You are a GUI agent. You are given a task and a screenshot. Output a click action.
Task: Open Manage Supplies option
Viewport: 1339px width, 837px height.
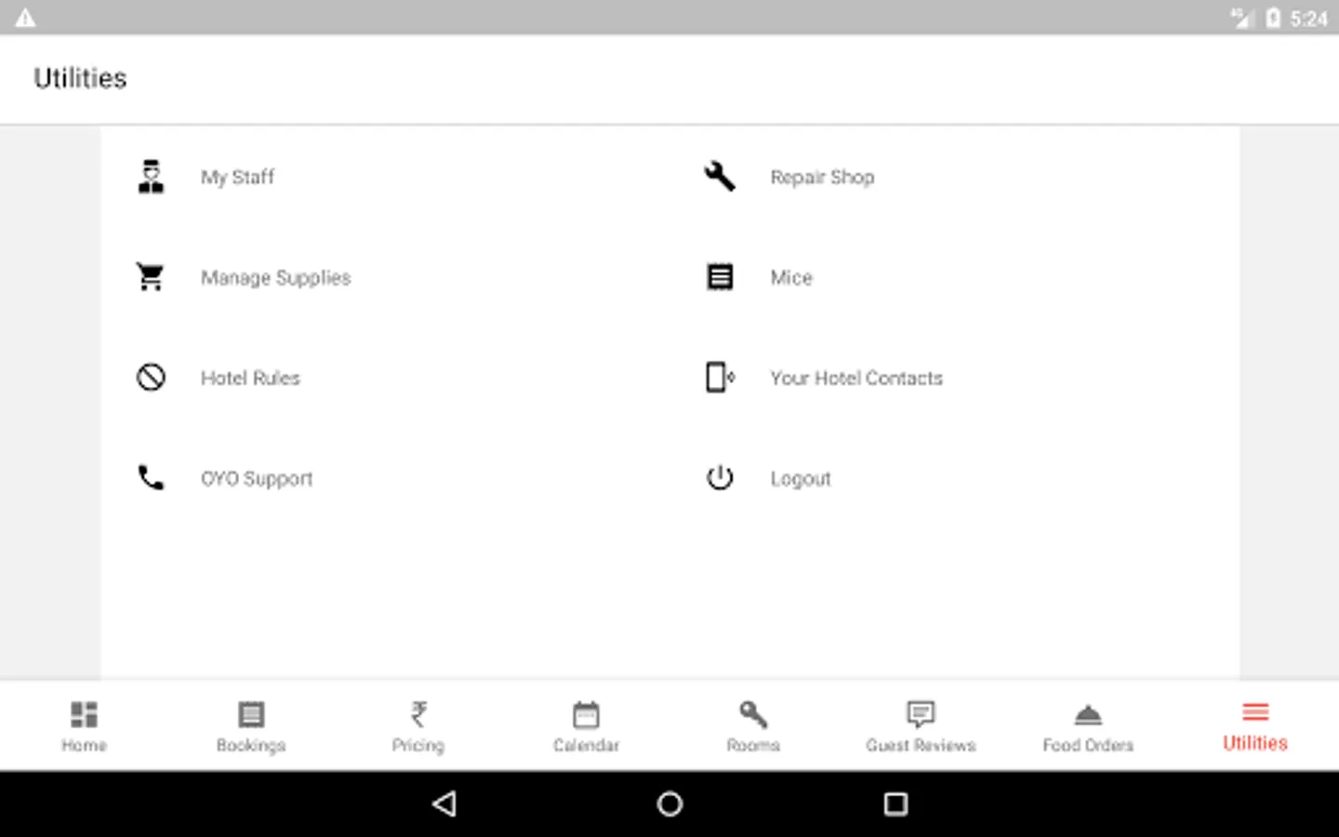click(276, 278)
